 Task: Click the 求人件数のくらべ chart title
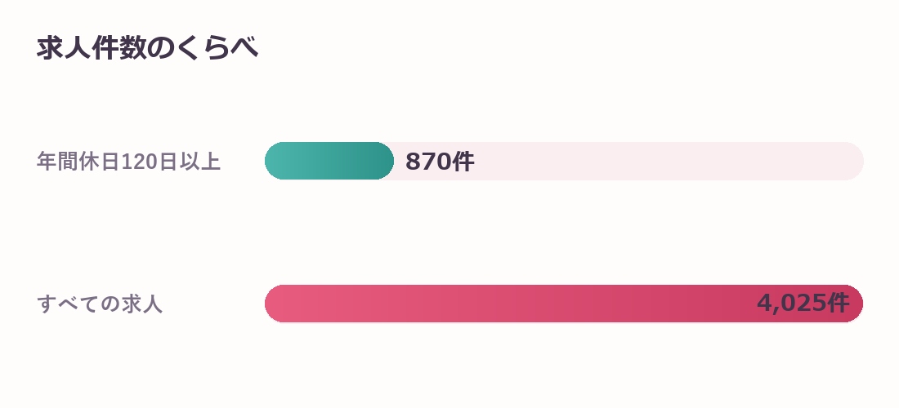pos(147,48)
